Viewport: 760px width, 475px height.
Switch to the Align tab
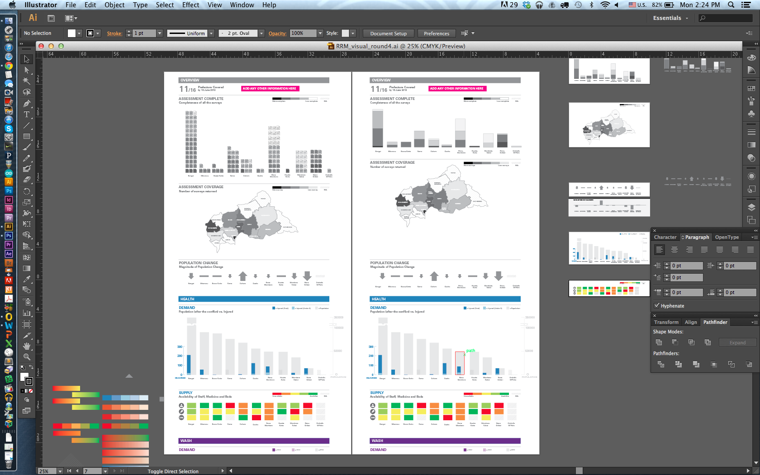point(691,322)
